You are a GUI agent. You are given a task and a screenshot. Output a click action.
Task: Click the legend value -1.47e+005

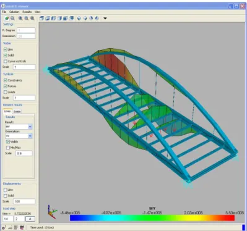click(152, 212)
